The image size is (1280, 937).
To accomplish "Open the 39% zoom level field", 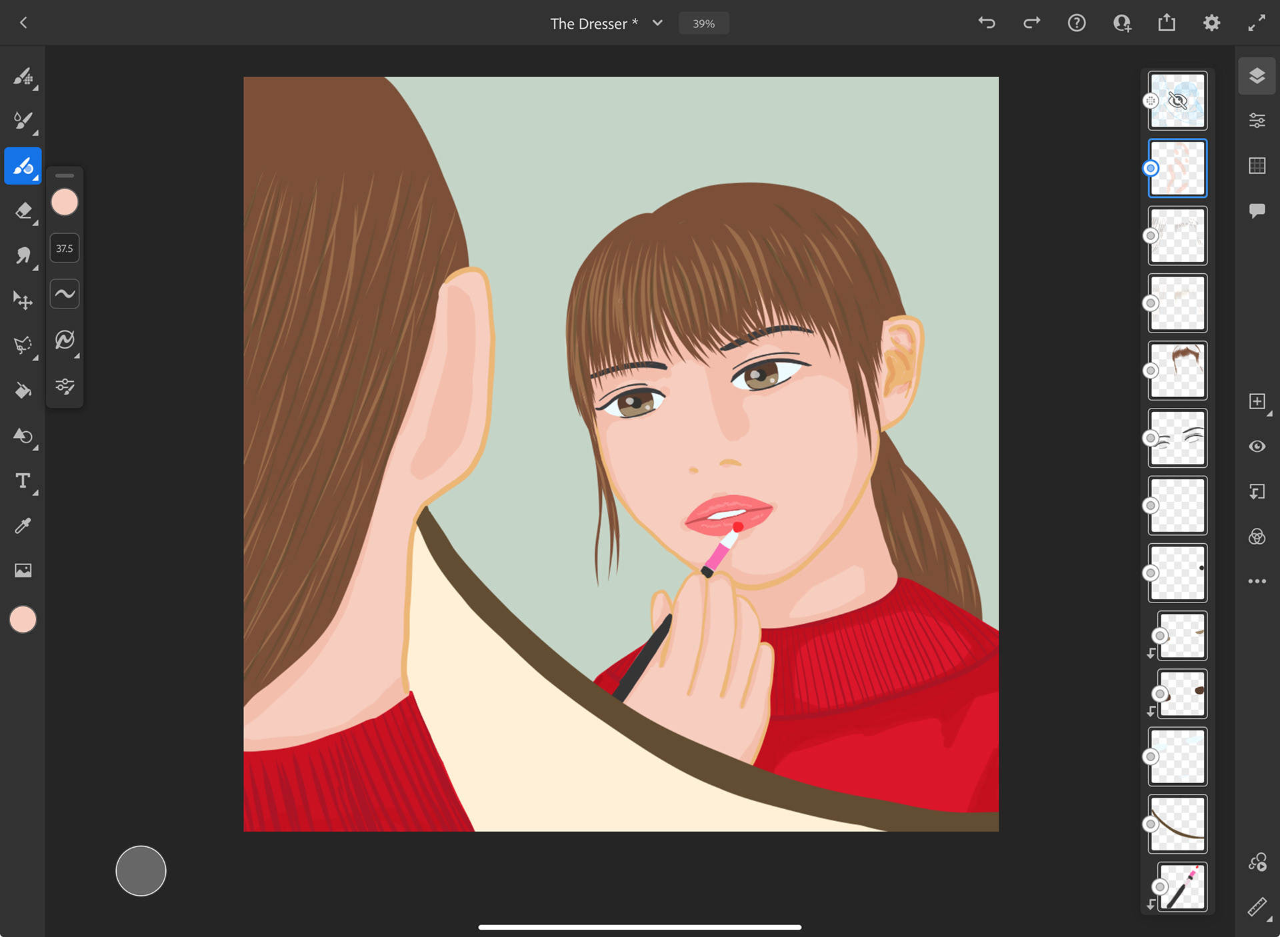I will (x=703, y=23).
